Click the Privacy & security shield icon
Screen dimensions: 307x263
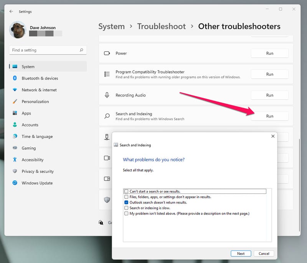tap(15, 171)
